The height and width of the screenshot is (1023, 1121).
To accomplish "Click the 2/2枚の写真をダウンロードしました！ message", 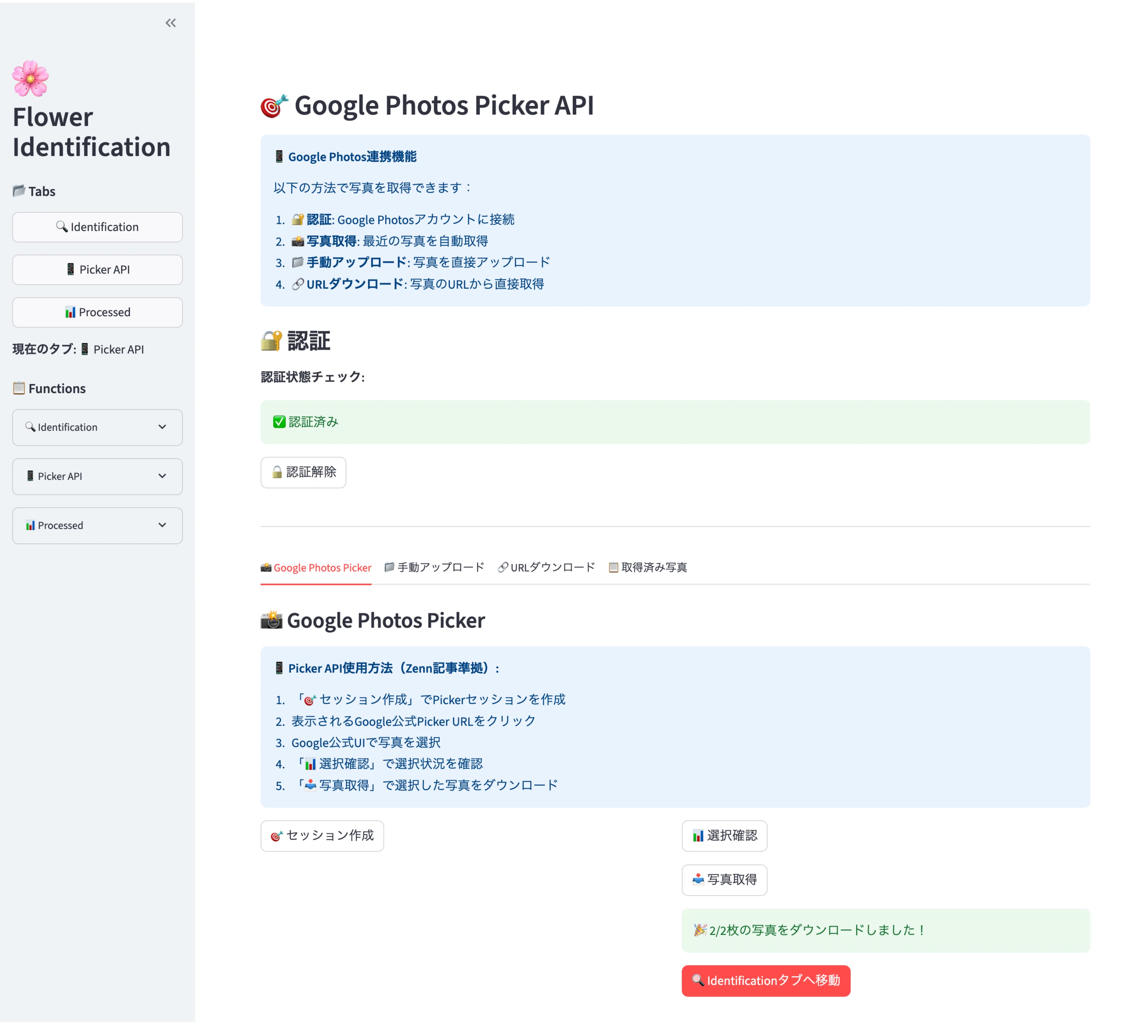I will (x=886, y=930).
